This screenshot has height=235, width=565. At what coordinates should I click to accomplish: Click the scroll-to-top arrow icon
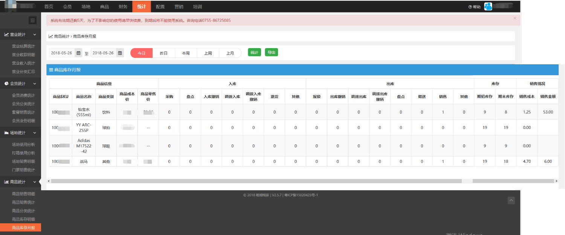511,200
